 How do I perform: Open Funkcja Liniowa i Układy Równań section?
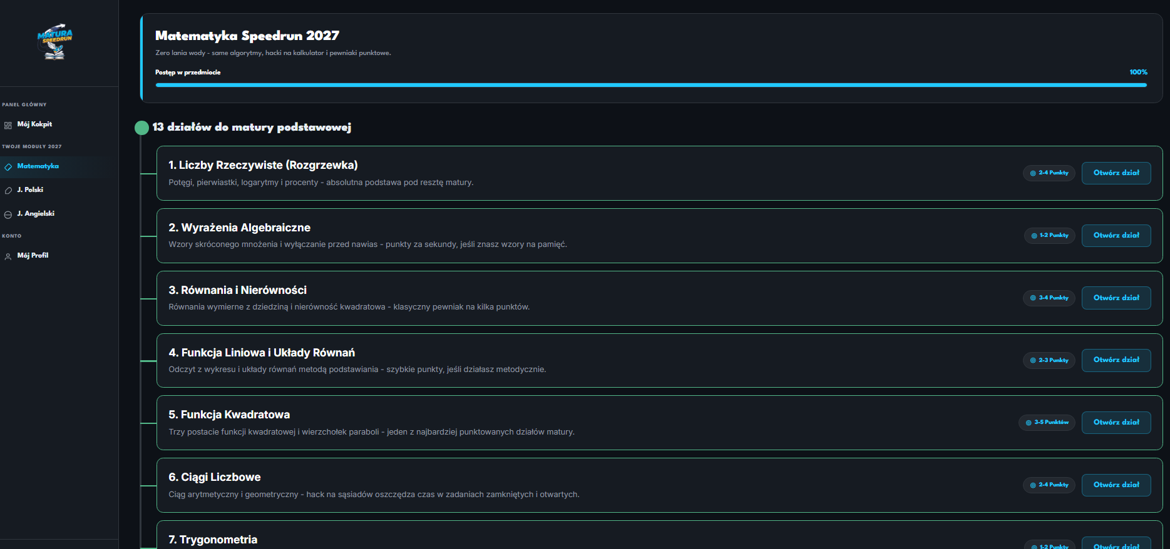click(1116, 360)
